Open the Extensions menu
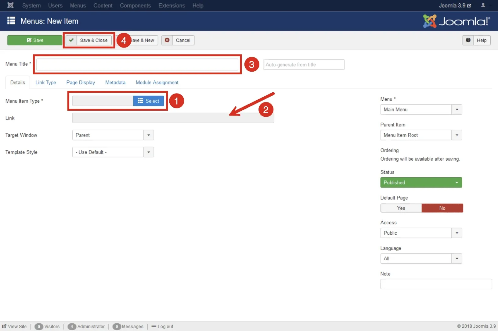 point(171,5)
